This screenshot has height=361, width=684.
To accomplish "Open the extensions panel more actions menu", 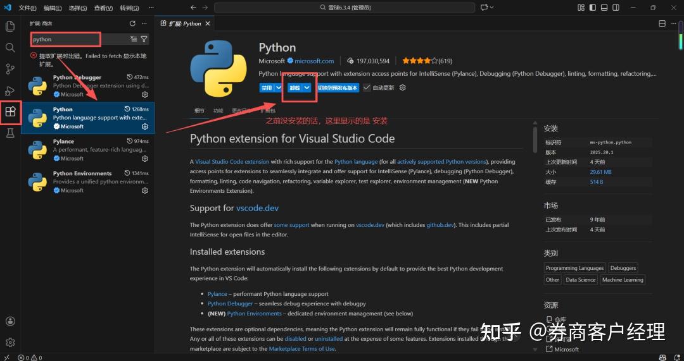I will click(144, 23).
